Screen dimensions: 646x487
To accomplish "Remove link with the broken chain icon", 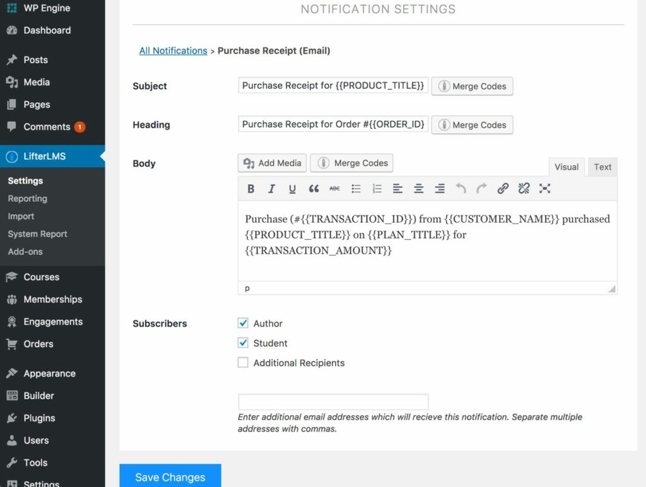I will (x=524, y=189).
